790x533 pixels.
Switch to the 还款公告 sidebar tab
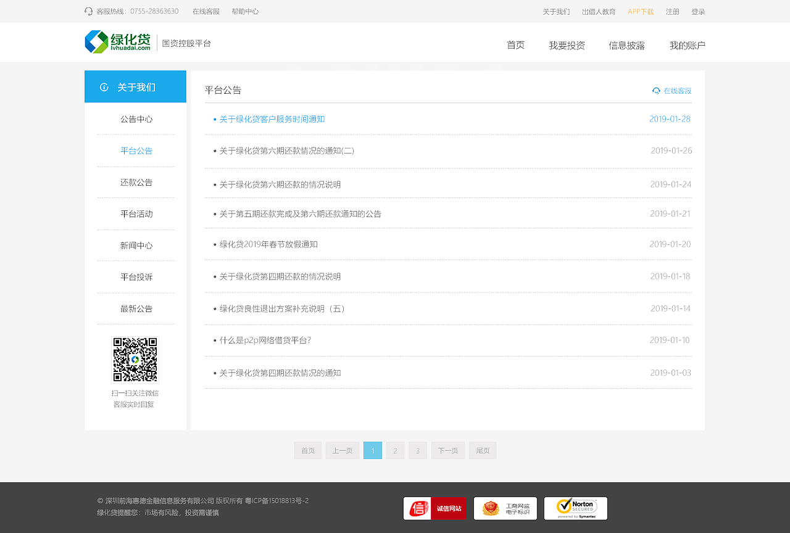coord(135,182)
